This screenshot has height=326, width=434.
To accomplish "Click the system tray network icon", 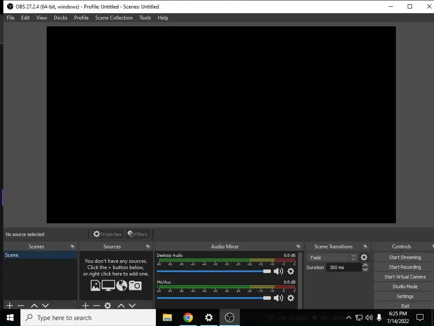I will [x=359, y=318].
